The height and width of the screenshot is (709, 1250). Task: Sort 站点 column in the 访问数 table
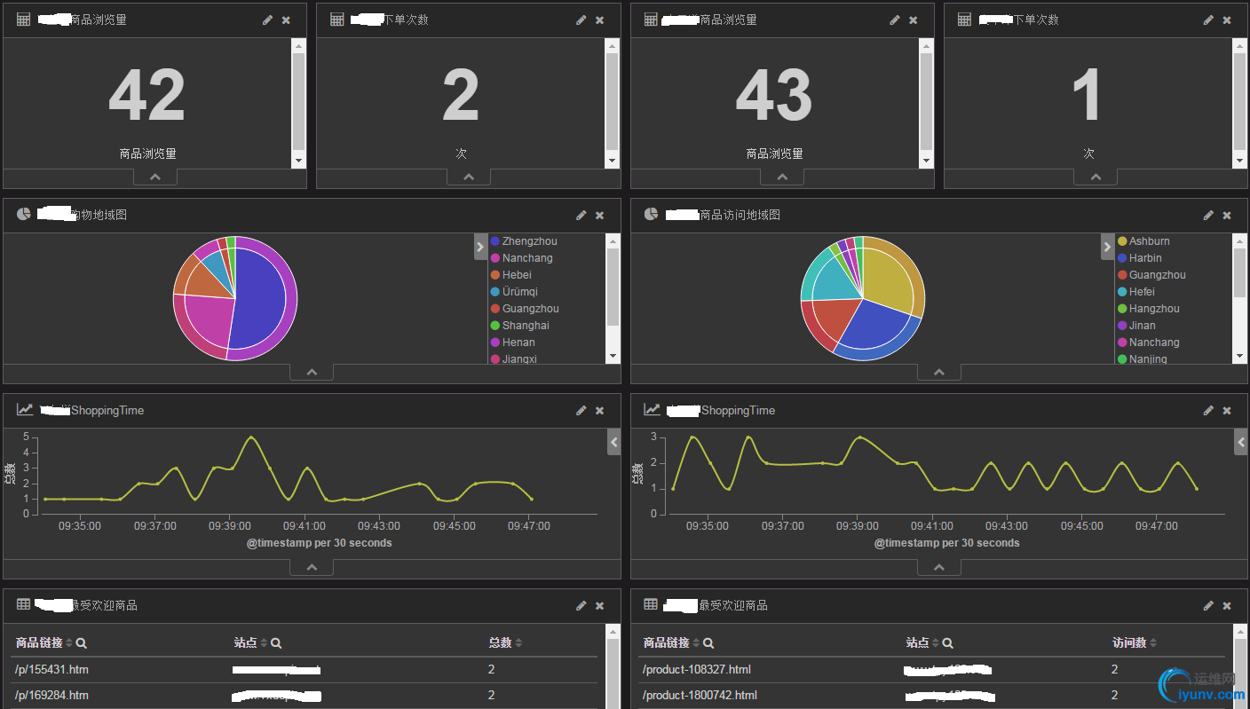pyautogui.click(x=936, y=643)
